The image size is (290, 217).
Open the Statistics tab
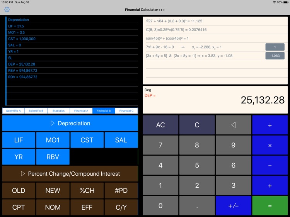pos(58,111)
